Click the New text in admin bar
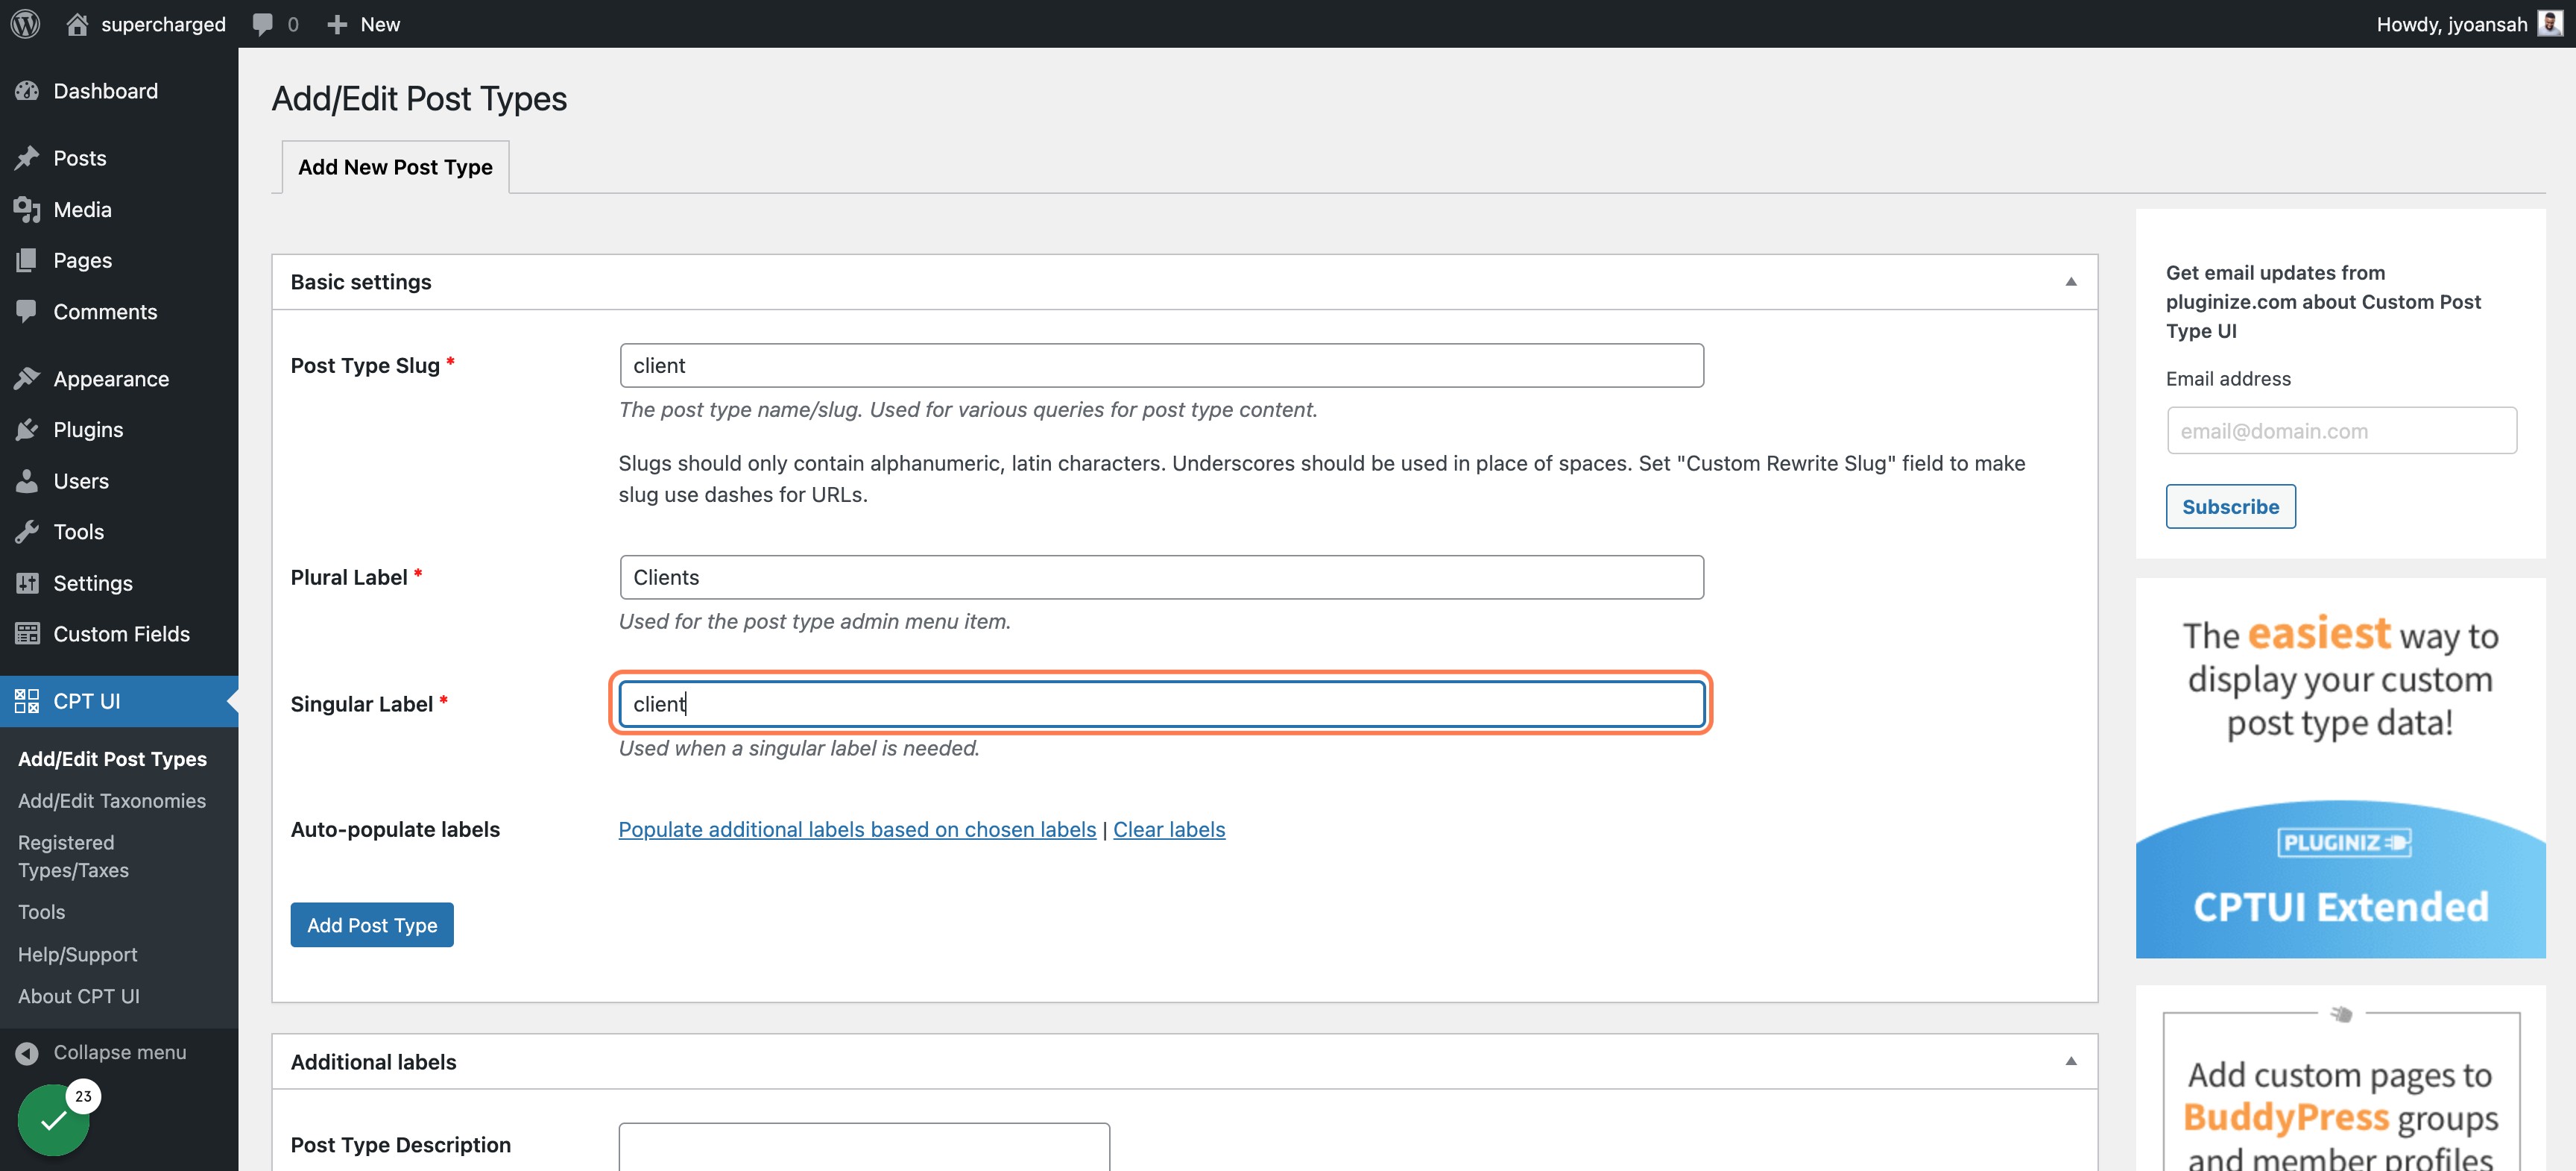 pyautogui.click(x=380, y=24)
